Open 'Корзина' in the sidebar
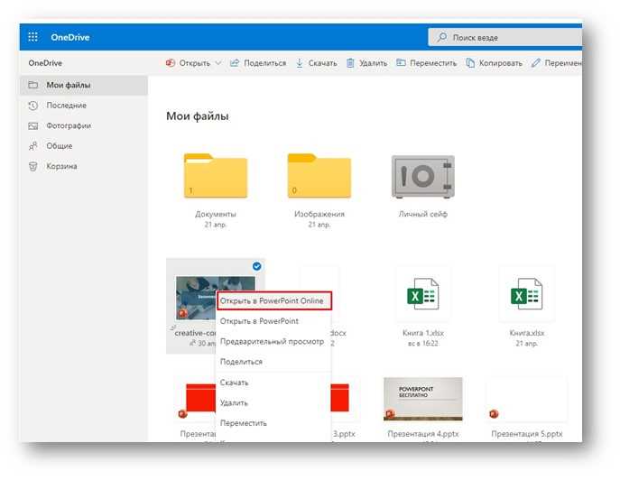Image resolution: width=620 pixels, height=480 pixels. (61, 166)
